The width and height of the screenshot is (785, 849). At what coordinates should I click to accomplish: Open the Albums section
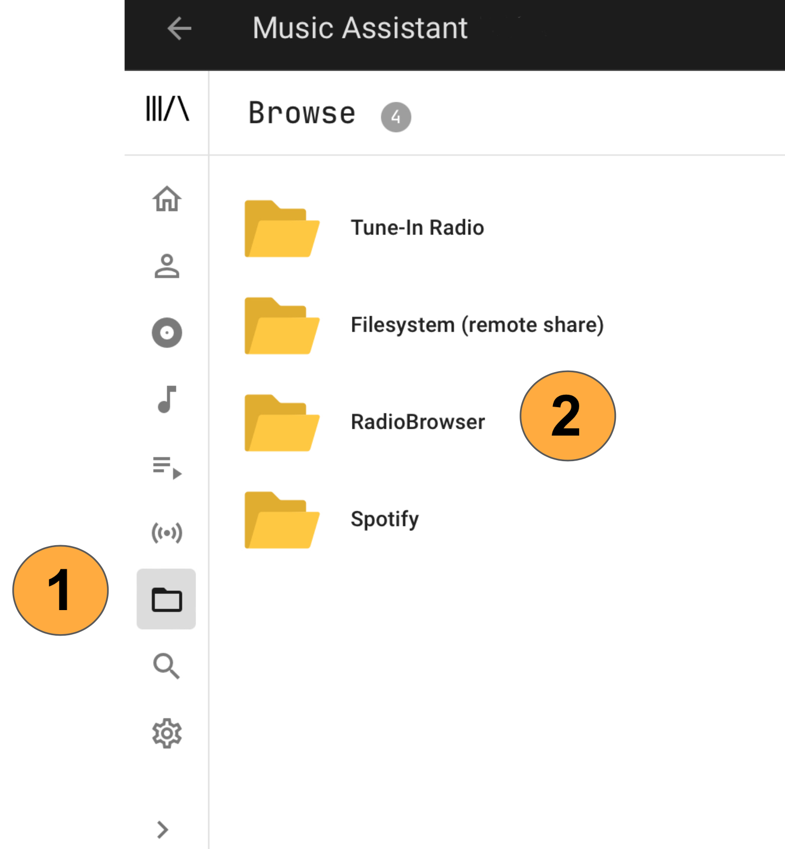167,332
